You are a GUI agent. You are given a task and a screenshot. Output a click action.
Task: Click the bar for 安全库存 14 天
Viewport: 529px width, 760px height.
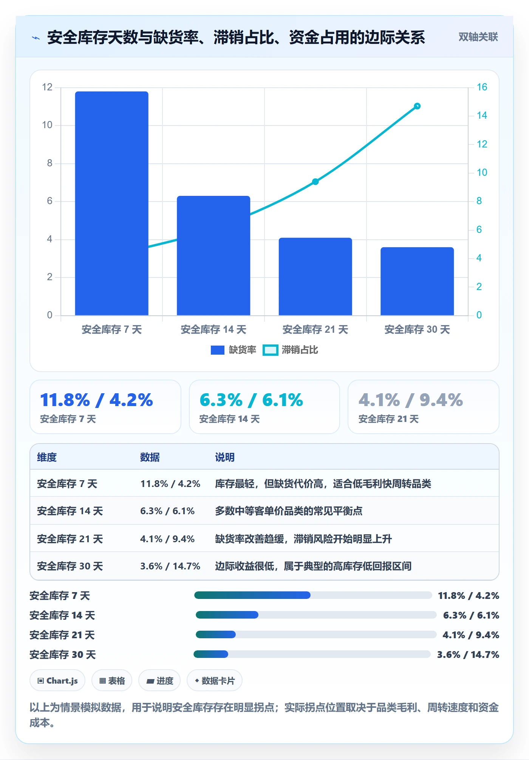(x=213, y=256)
